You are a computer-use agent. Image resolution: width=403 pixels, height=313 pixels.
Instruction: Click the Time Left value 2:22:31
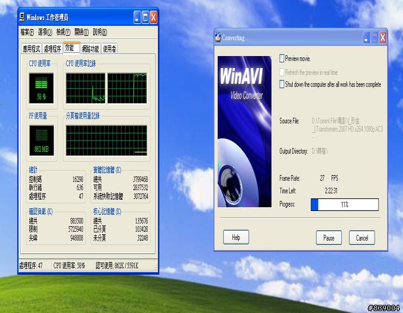click(331, 191)
